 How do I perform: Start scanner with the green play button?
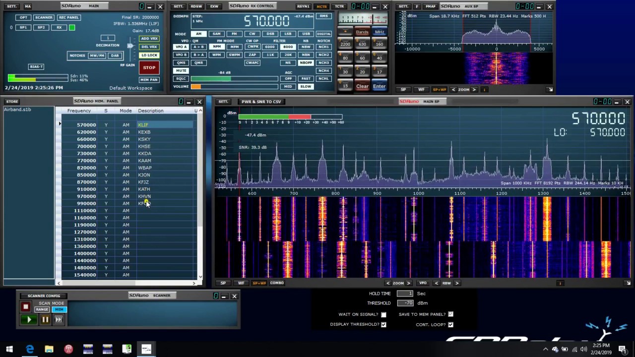tap(29, 320)
